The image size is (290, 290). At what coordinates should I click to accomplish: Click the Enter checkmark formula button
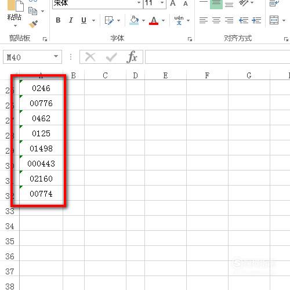tap(111, 57)
